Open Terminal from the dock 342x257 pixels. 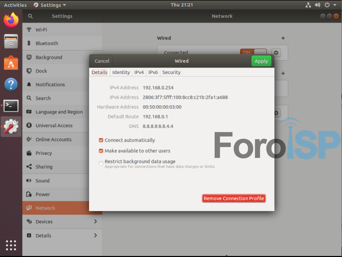click(x=11, y=106)
